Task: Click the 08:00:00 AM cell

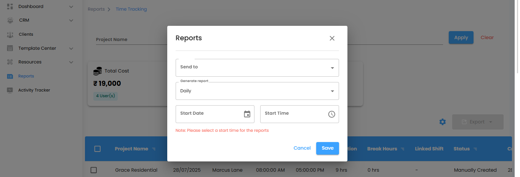Action: [x=270, y=170]
